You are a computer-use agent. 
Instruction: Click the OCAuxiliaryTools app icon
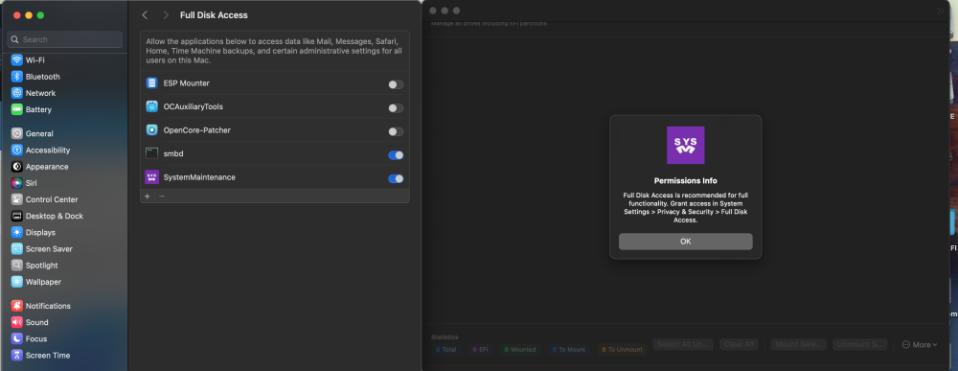tap(152, 107)
